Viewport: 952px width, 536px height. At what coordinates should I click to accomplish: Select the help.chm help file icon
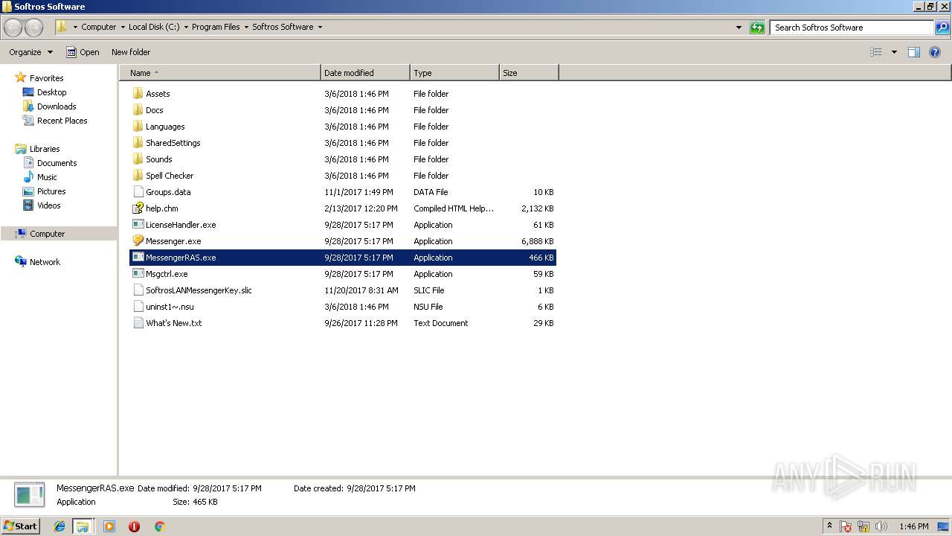(138, 208)
